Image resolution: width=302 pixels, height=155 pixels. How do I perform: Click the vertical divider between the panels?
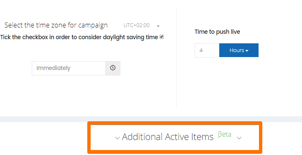pos(176,57)
